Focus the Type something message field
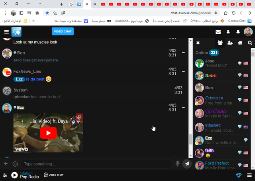The height and width of the screenshot is (181, 255). coord(96,164)
